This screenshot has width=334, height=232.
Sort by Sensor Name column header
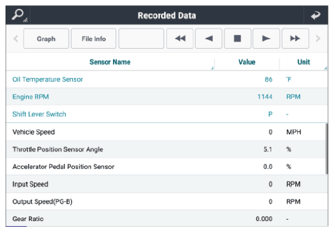pos(110,62)
